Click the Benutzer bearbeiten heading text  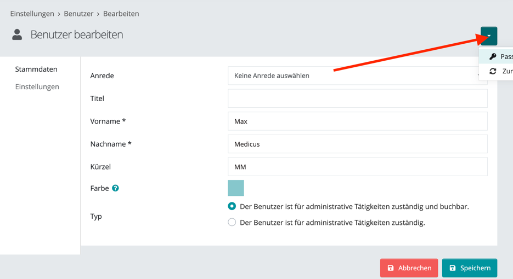click(77, 34)
